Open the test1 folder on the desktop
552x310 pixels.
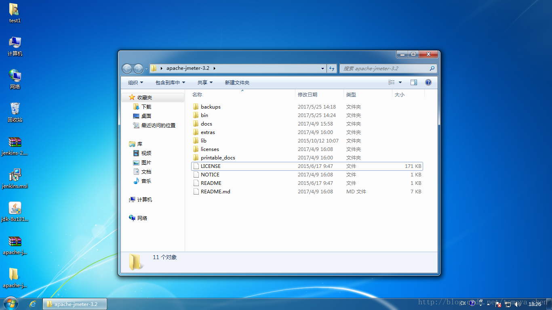tap(15, 13)
